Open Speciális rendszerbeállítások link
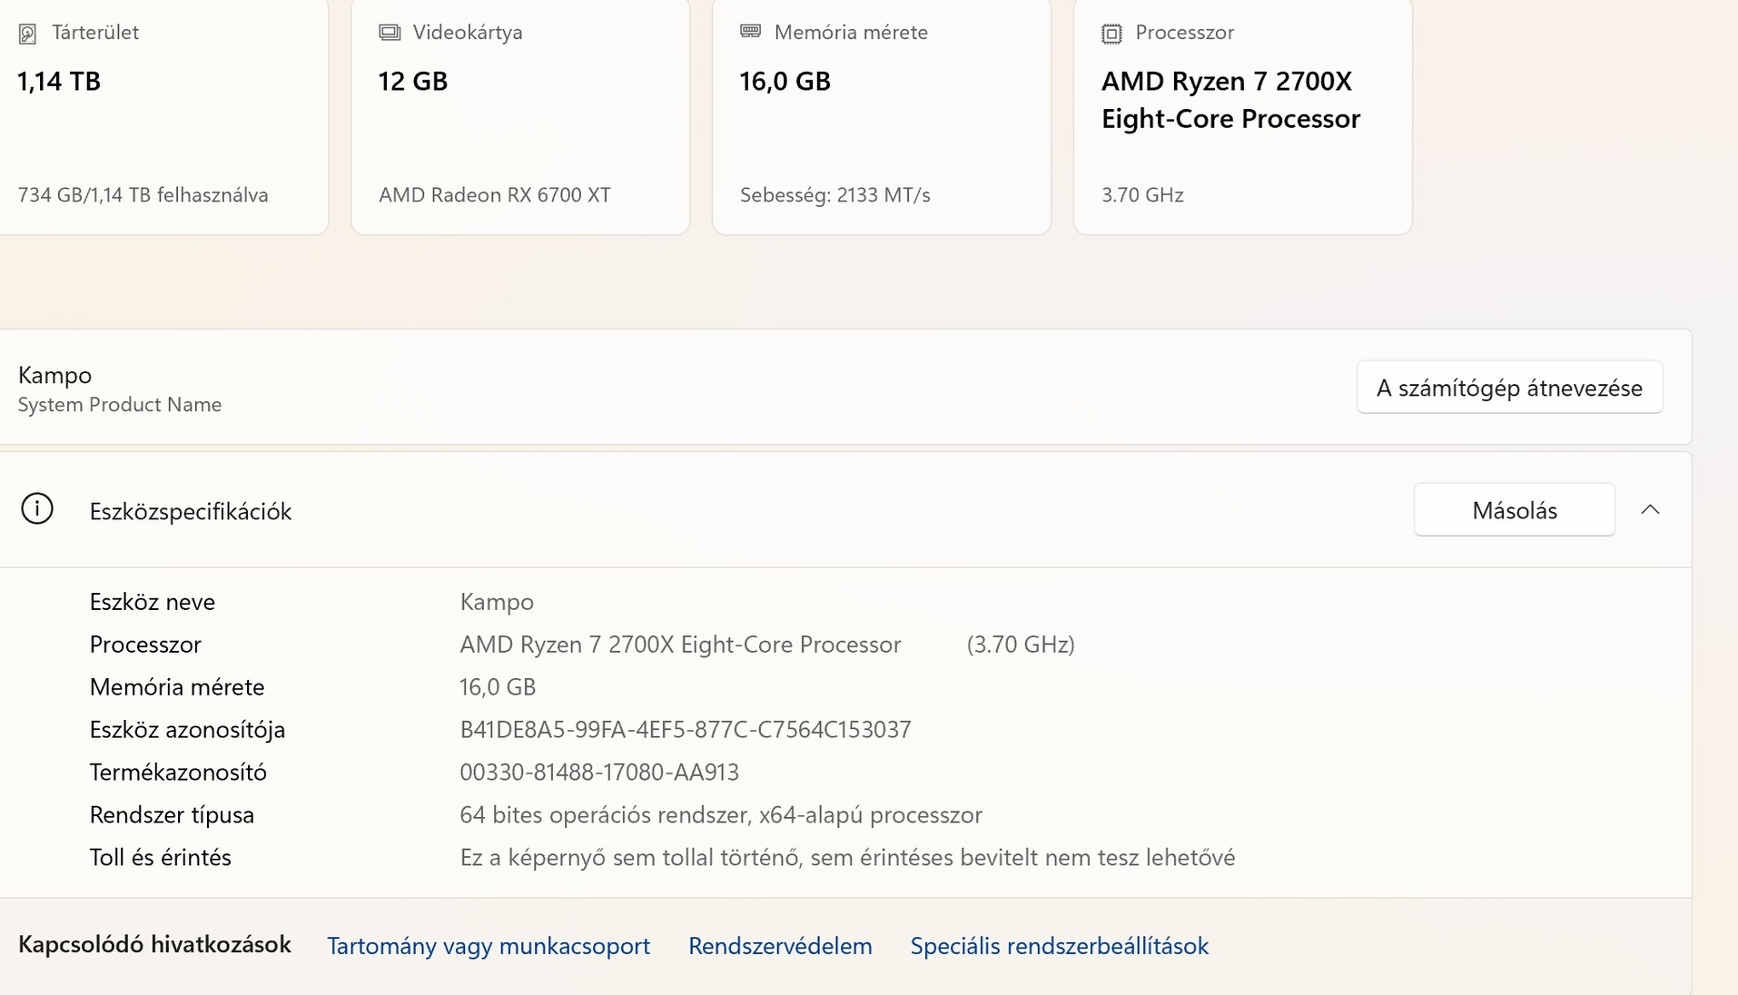 (1059, 946)
